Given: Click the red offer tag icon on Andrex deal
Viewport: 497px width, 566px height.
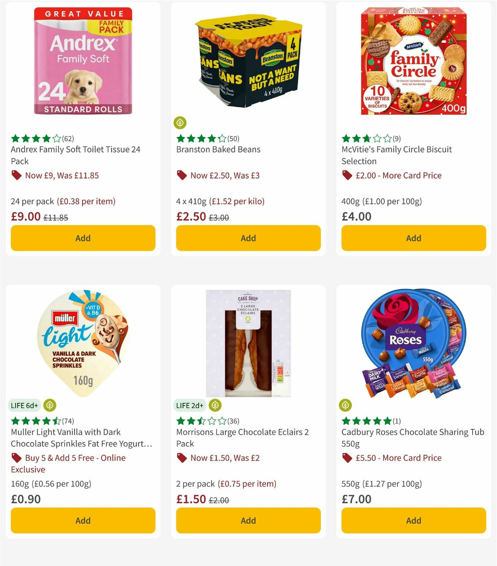Looking at the screenshot, I should point(17,175).
